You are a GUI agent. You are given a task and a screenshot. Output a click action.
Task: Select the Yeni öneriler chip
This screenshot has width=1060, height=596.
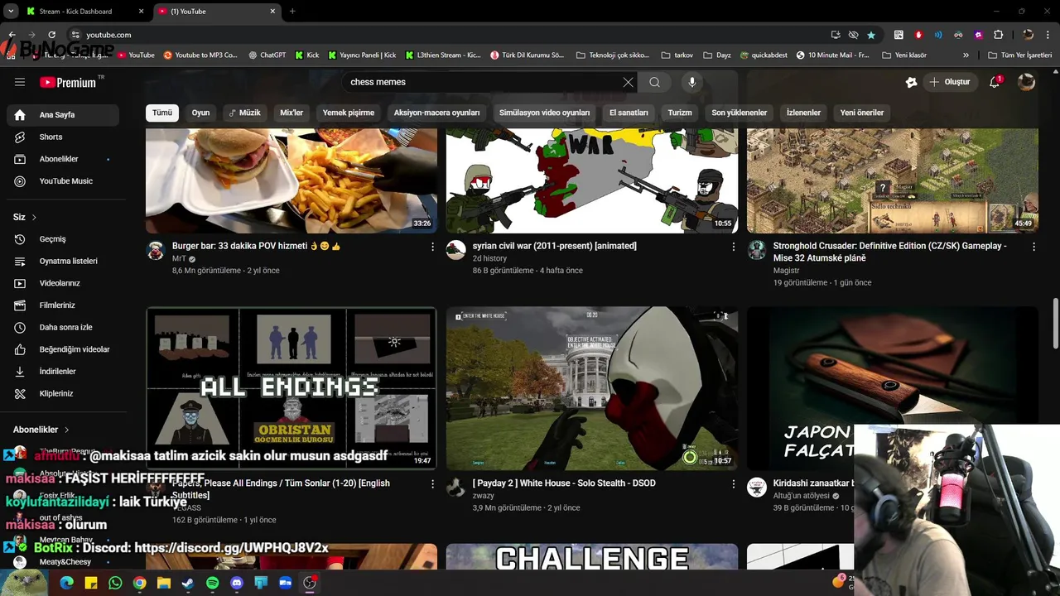click(862, 113)
